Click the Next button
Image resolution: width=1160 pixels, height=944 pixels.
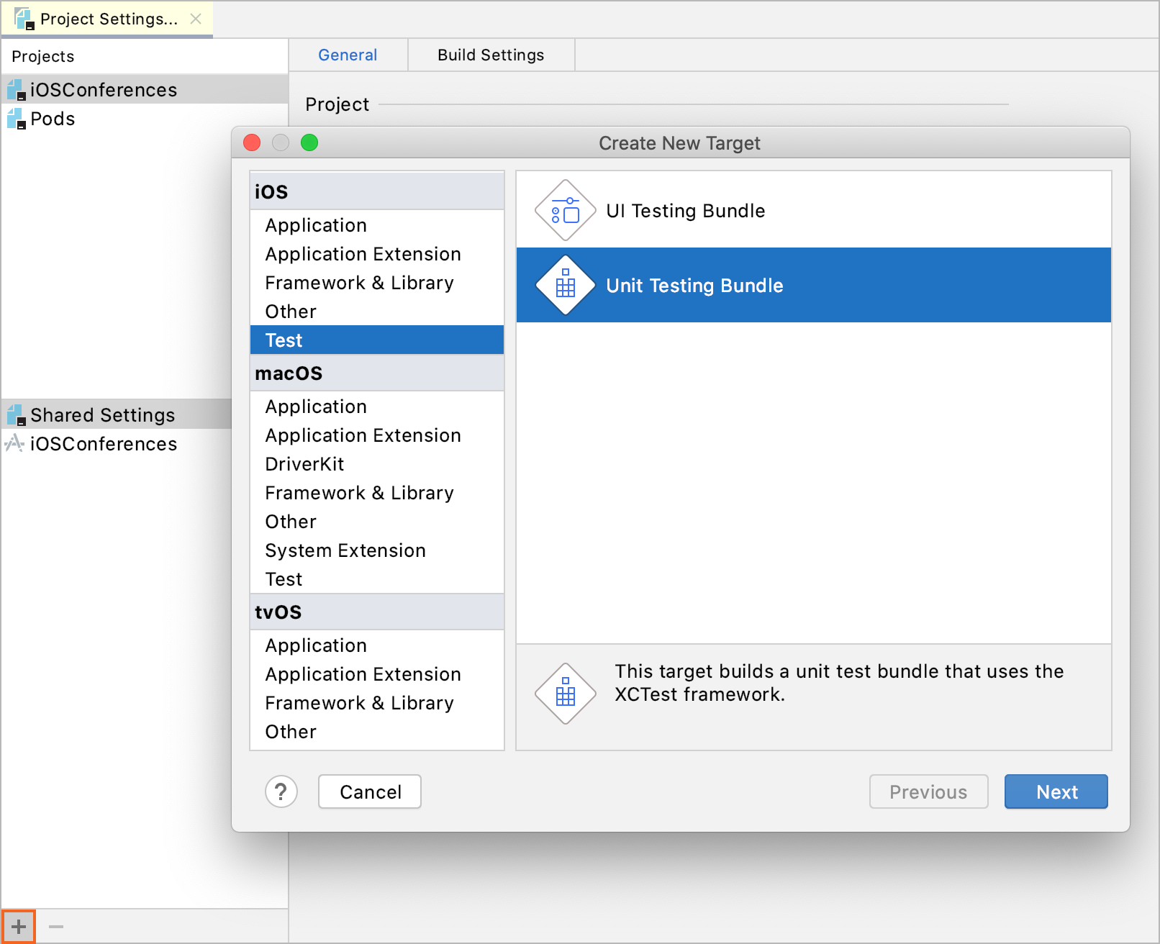coord(1056,791)
